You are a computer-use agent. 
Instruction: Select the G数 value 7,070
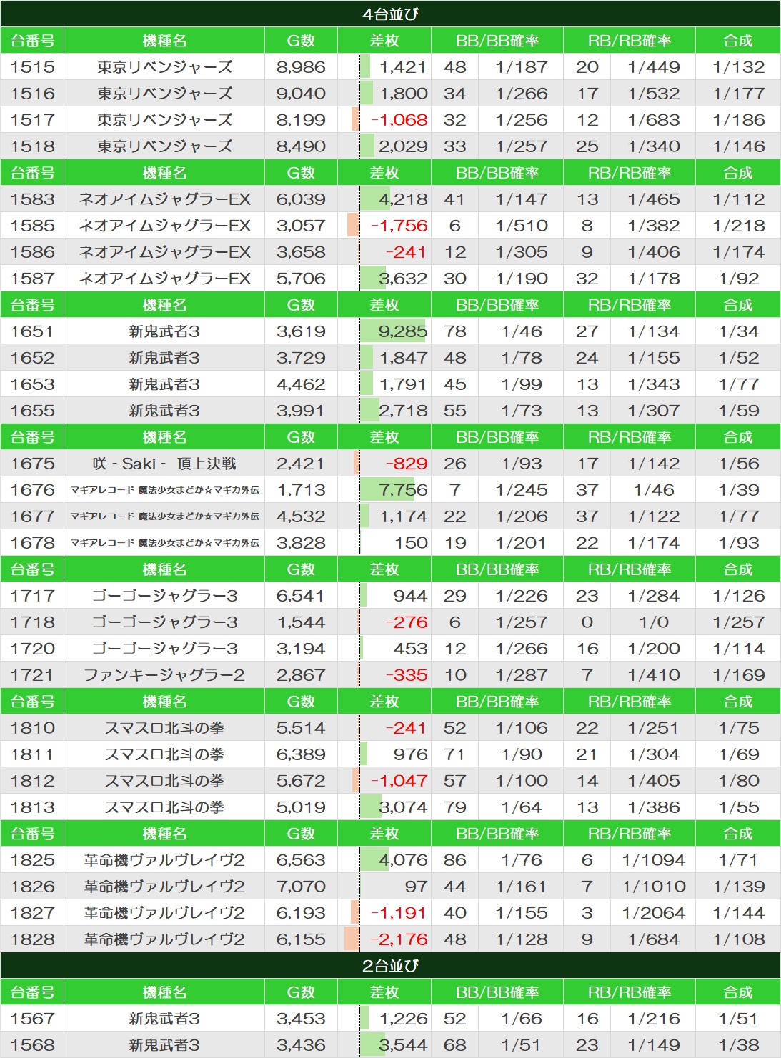click(301, 887)
